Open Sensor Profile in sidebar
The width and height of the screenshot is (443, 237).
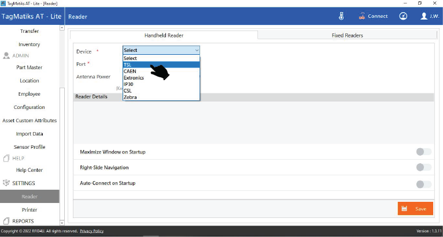click(29, 147)
